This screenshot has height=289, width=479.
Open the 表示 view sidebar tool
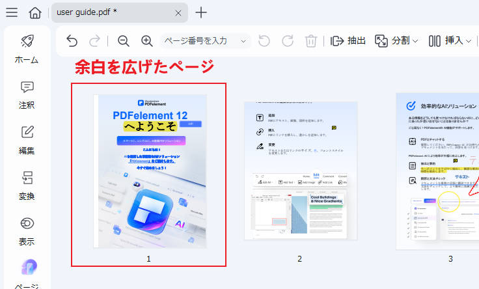coord(27,232)
